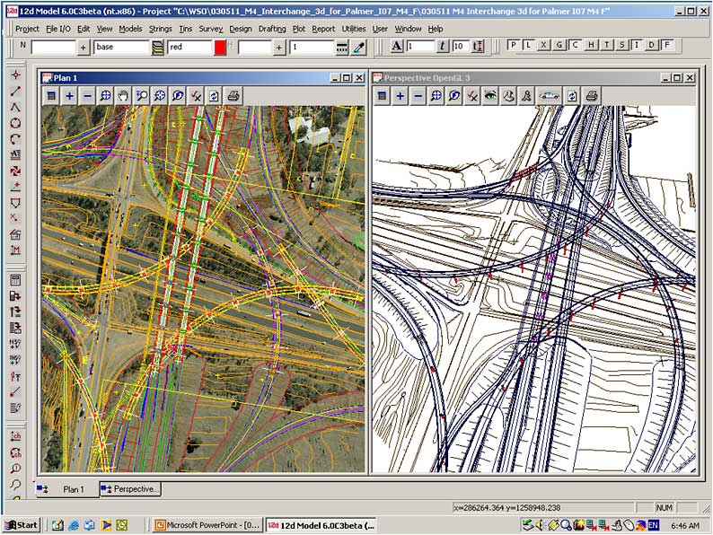Click the text height field showing 10
The height and width of the screenshot is (535, 713).
click(x=459, y=47)
